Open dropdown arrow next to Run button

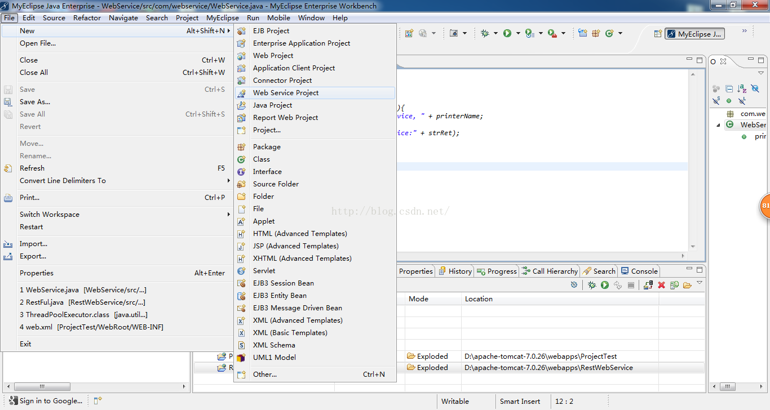pyautogui.click(x=518, y=34)
